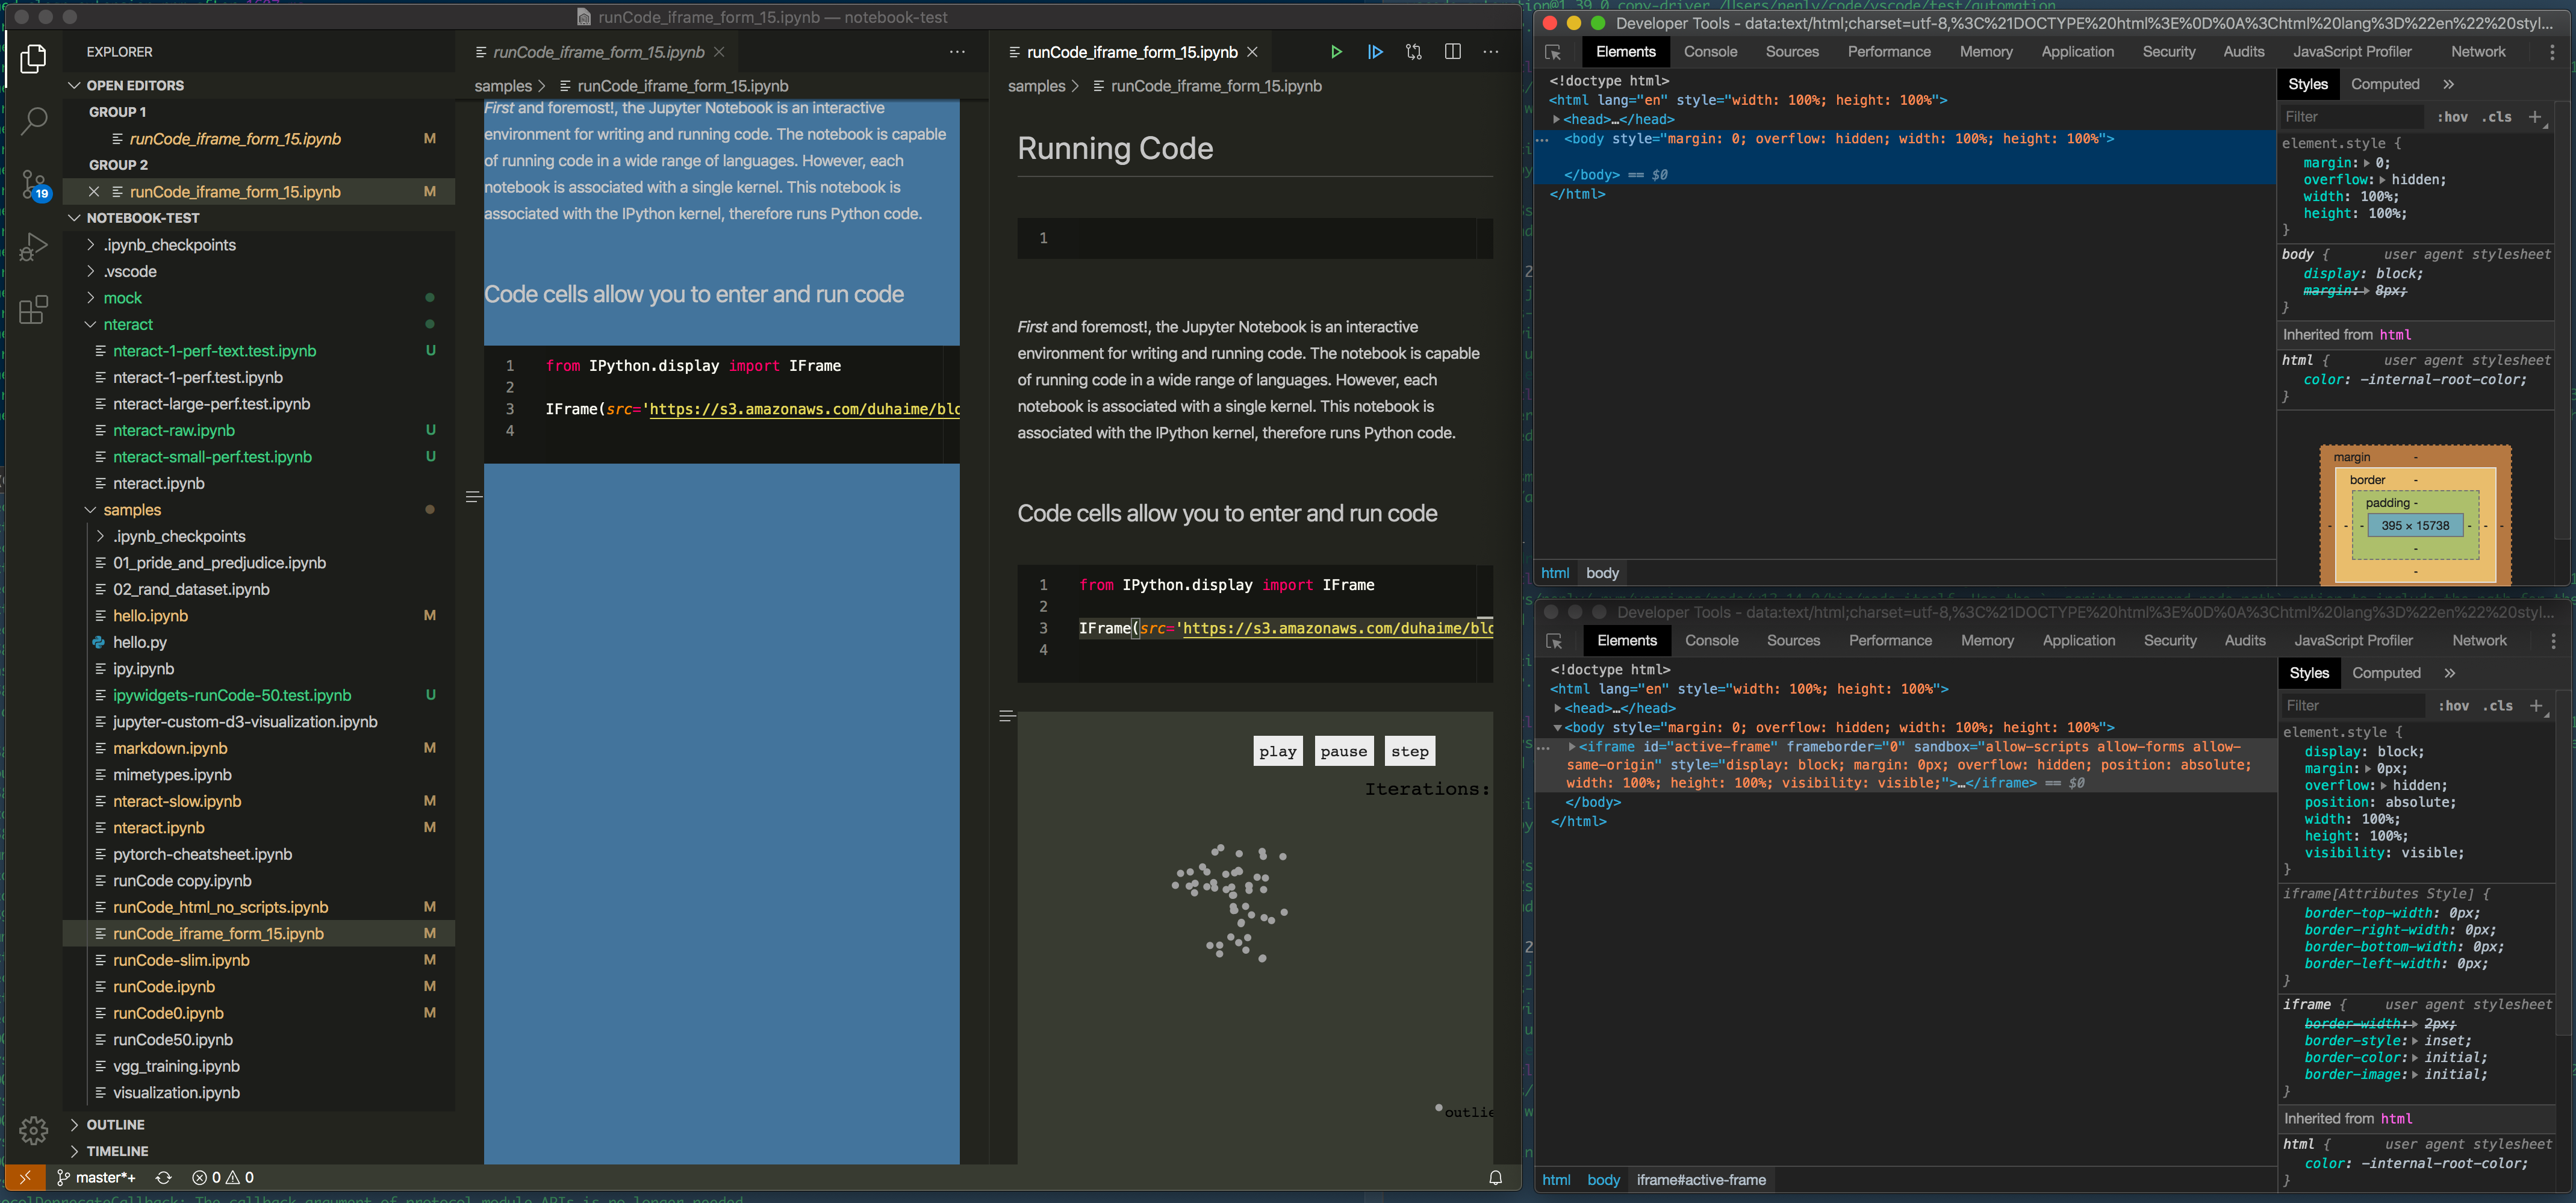Expand the mock folder in the Explorer

(122, 297)
